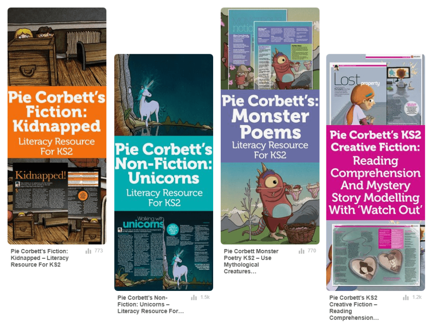The width and height of the screenshot is (433, 329).
Task: Click the stats bar icon beside 1.5k
Action: (194, 298)
